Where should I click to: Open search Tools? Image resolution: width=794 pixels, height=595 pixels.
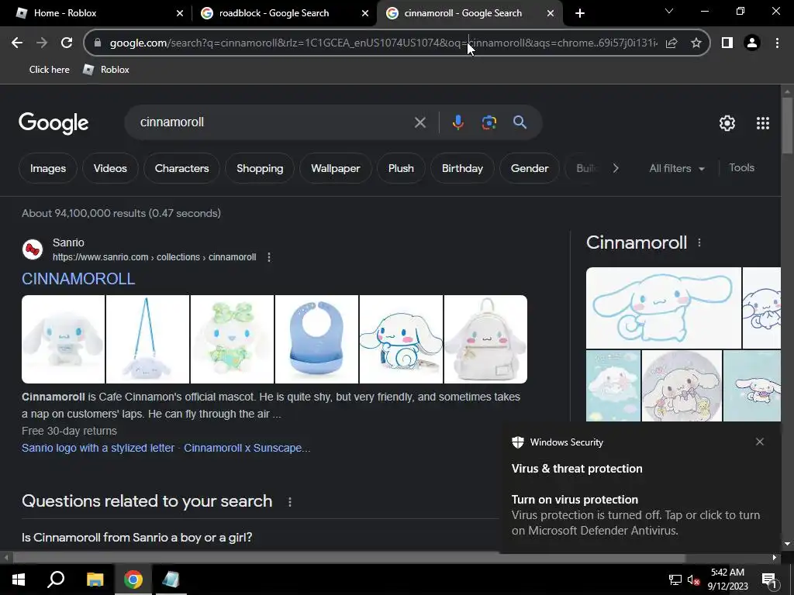pyautogui.click(x=741, y=167)
